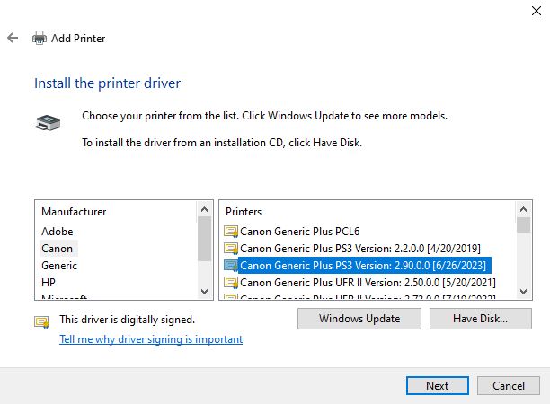Click the Printers list scrollbar thumb
The width and height of the screenshot is (550, 404).
point(523,225)
